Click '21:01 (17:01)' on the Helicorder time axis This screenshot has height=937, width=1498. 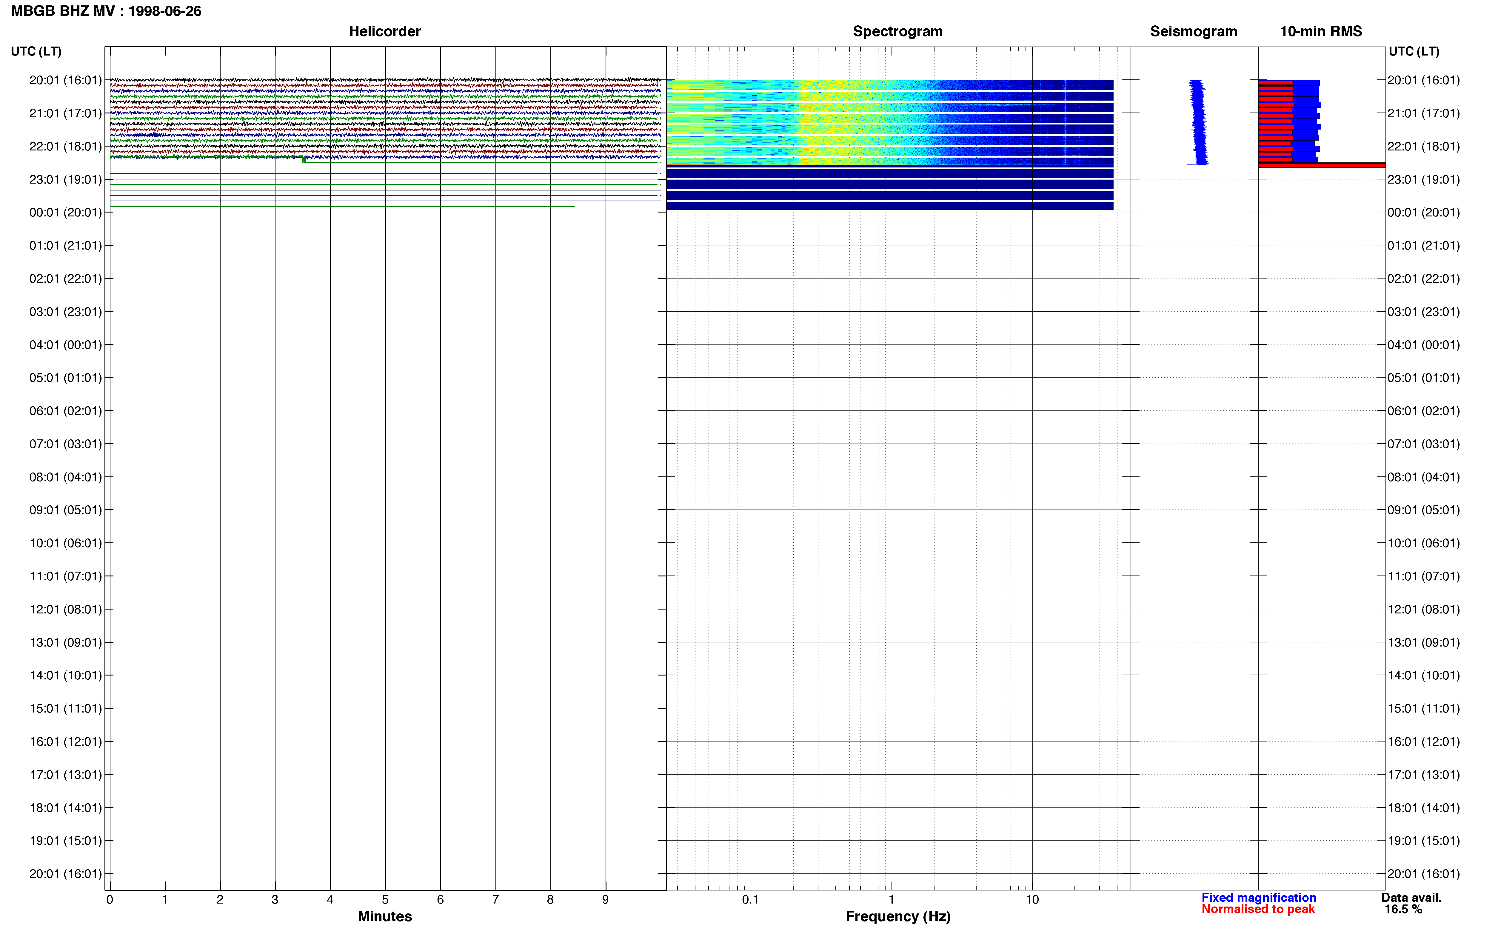66,113
